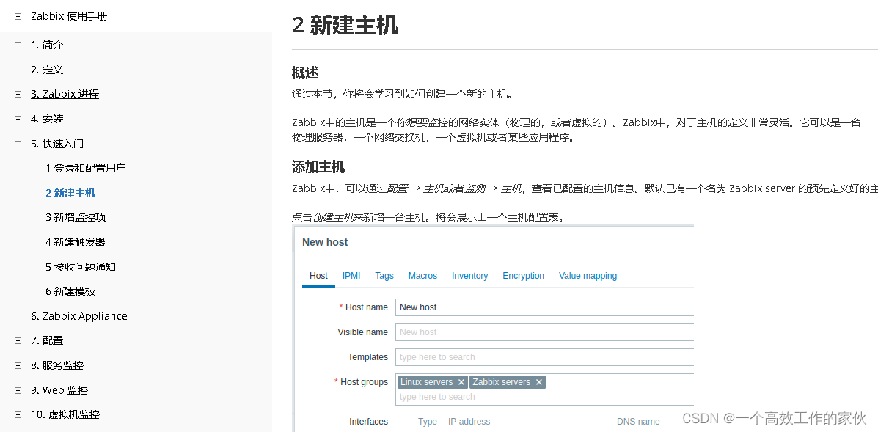Open the 4. 安装 page
The width and height of the screenshot is (878, 432).
click(47, 119)
